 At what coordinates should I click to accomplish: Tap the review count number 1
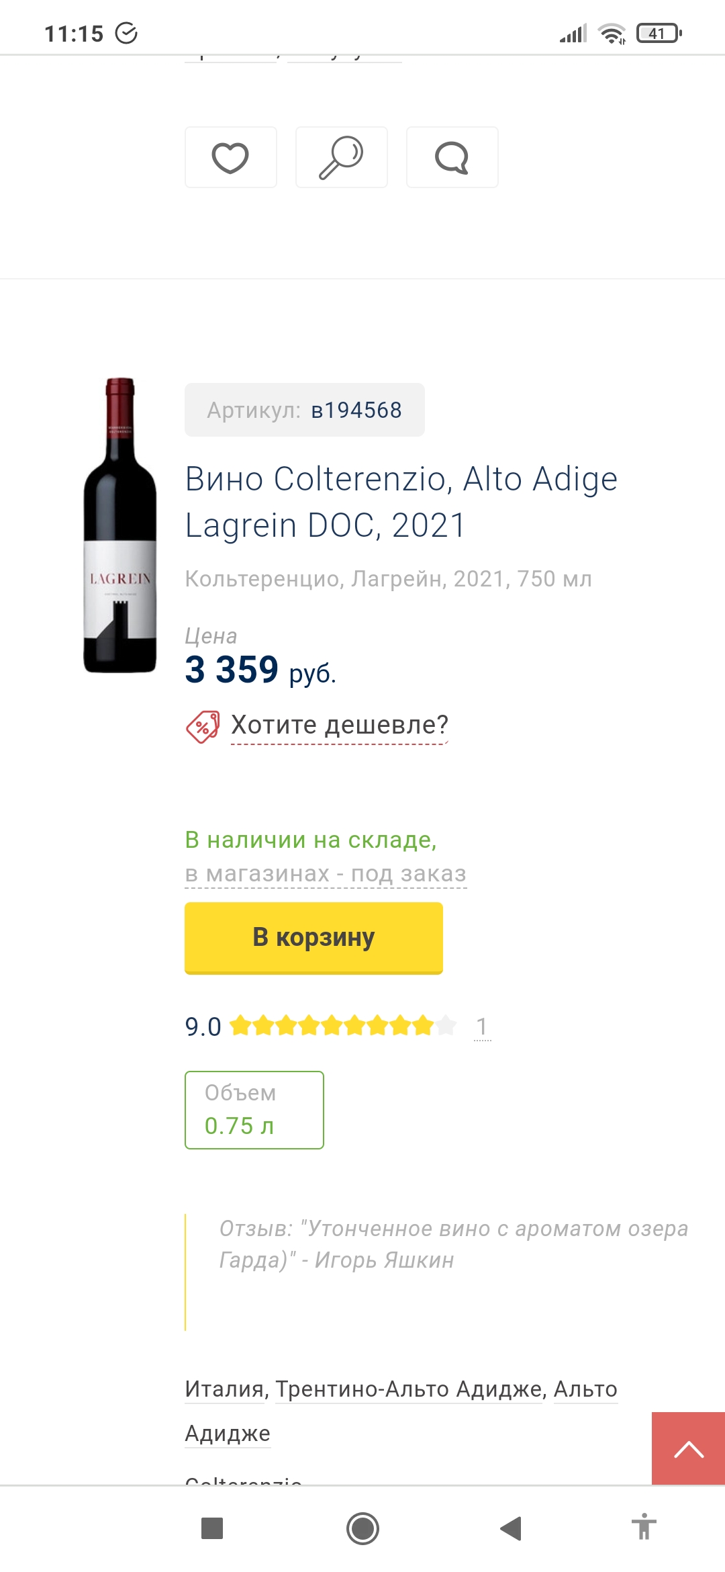click(x=482, y=1027)
